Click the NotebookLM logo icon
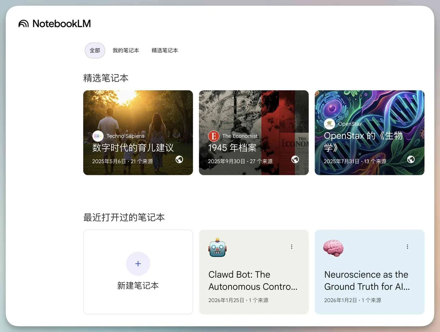The image size is (440, 332). pyautogui.click(x=23, y=23)
